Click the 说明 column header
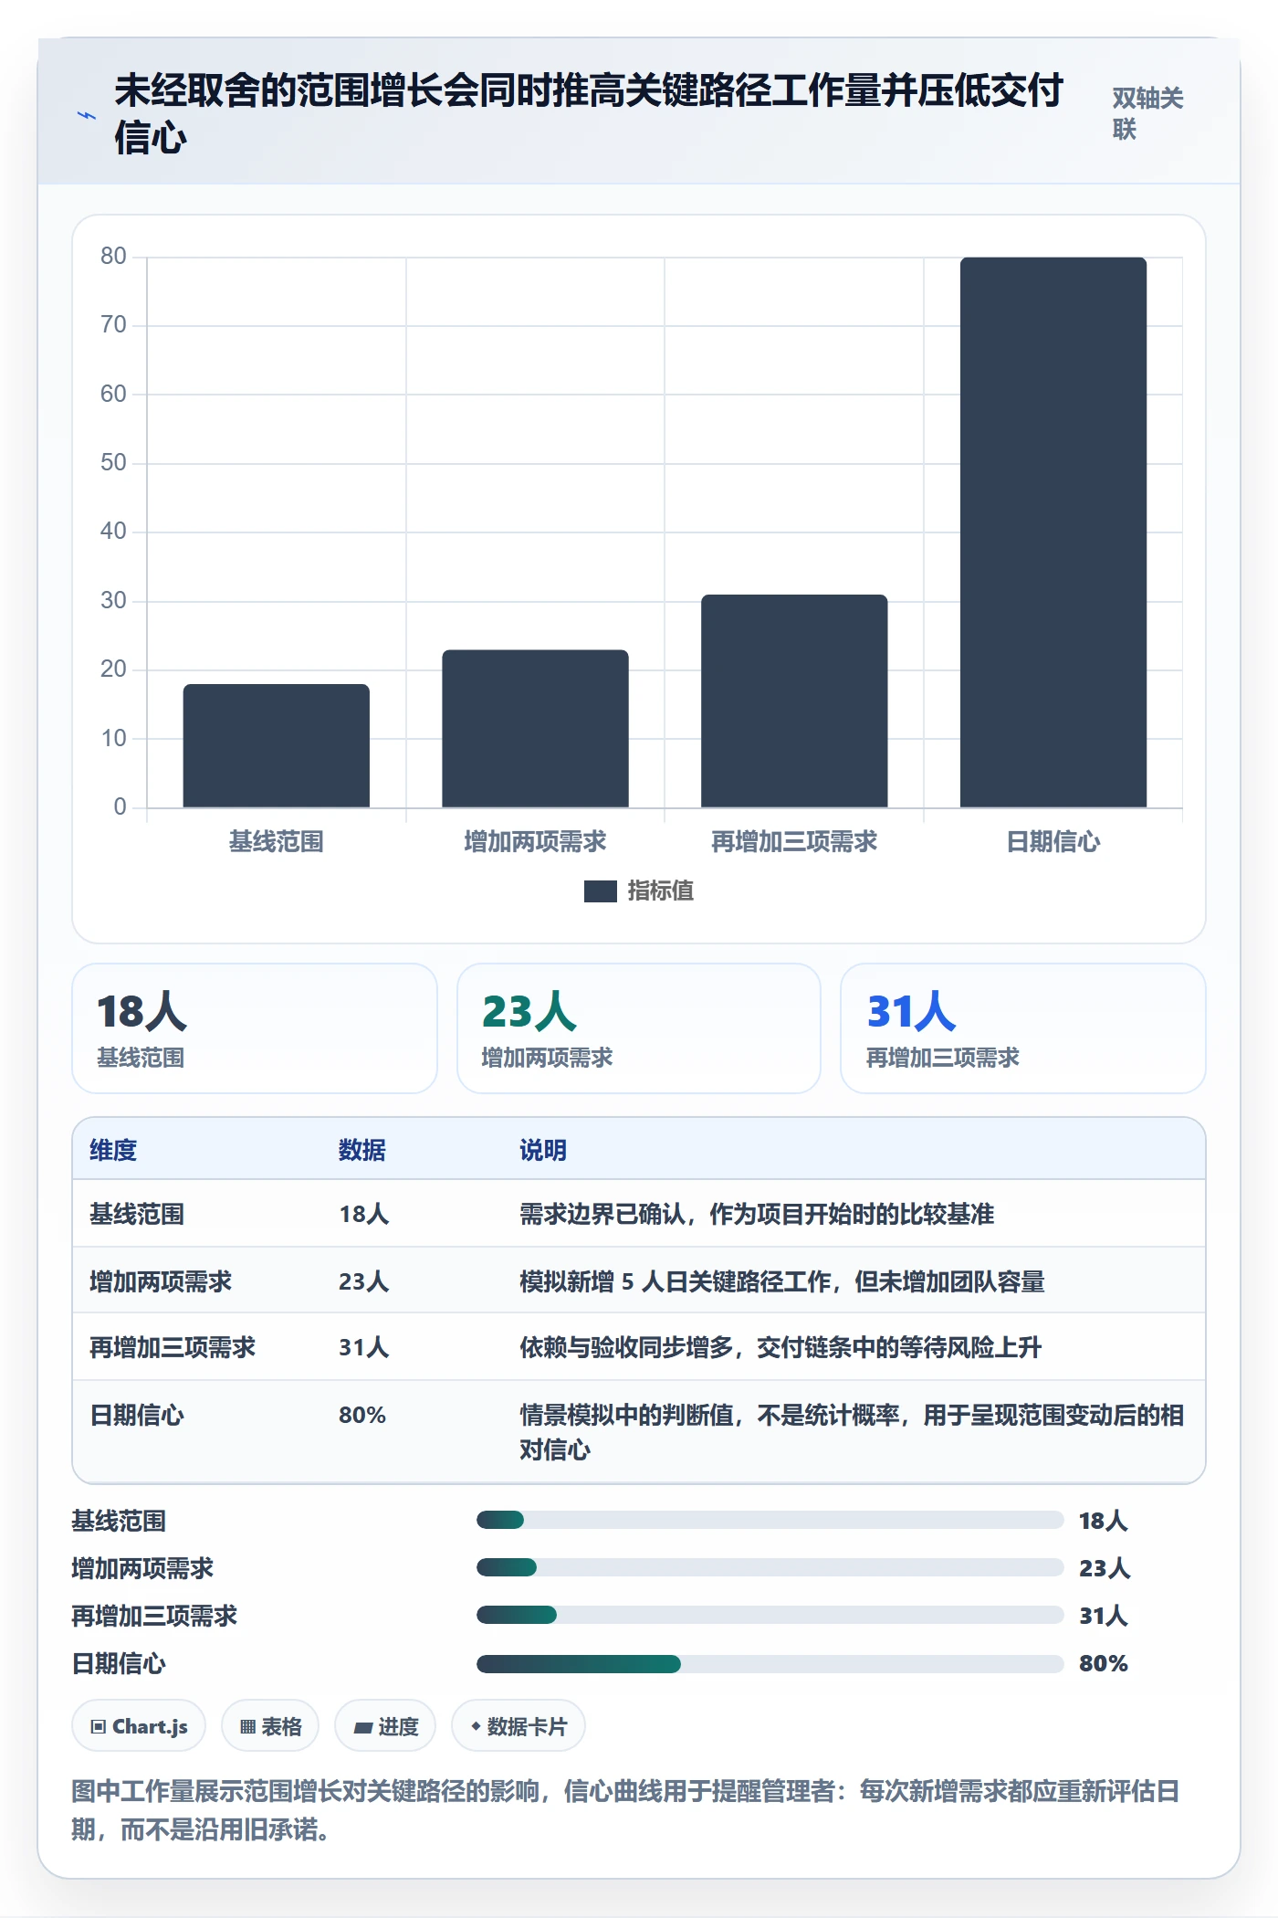The height and width of the screenshot is (1918, 1278). click(x=543, y=1150)
